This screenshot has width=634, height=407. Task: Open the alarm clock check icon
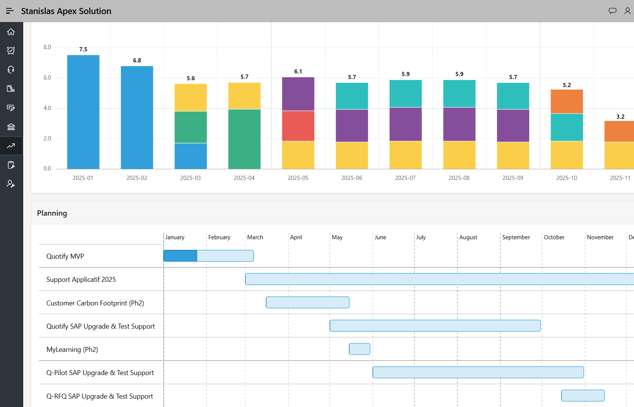click(11, 51)
